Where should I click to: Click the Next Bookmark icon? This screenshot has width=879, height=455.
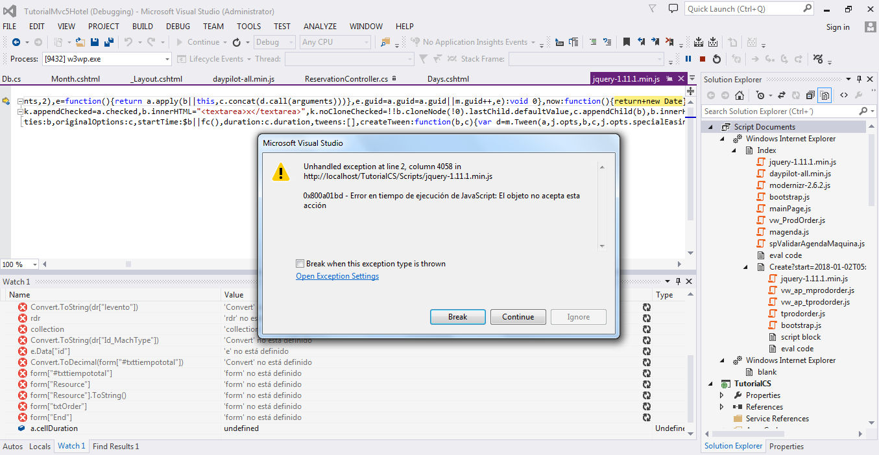656,42
